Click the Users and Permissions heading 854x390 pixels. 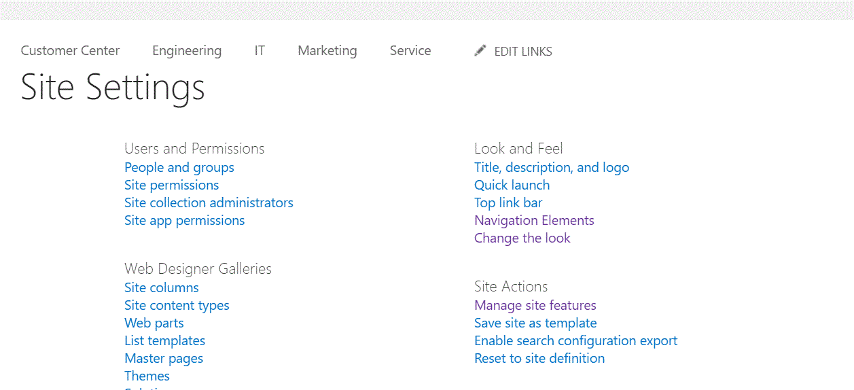(x=194, y=149)
